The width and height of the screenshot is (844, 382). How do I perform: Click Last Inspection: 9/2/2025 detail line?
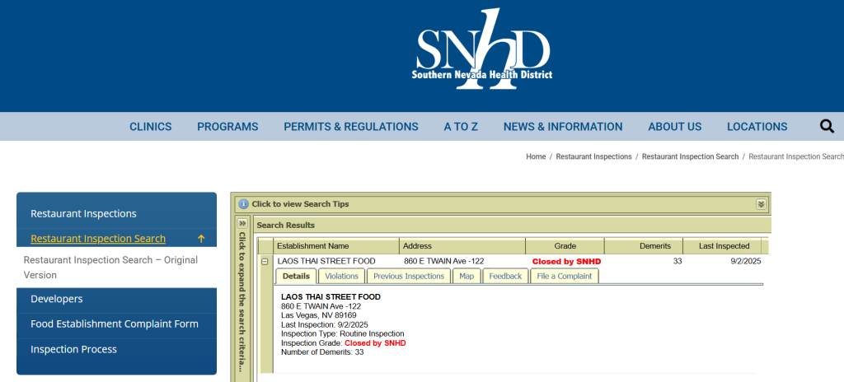325,324
